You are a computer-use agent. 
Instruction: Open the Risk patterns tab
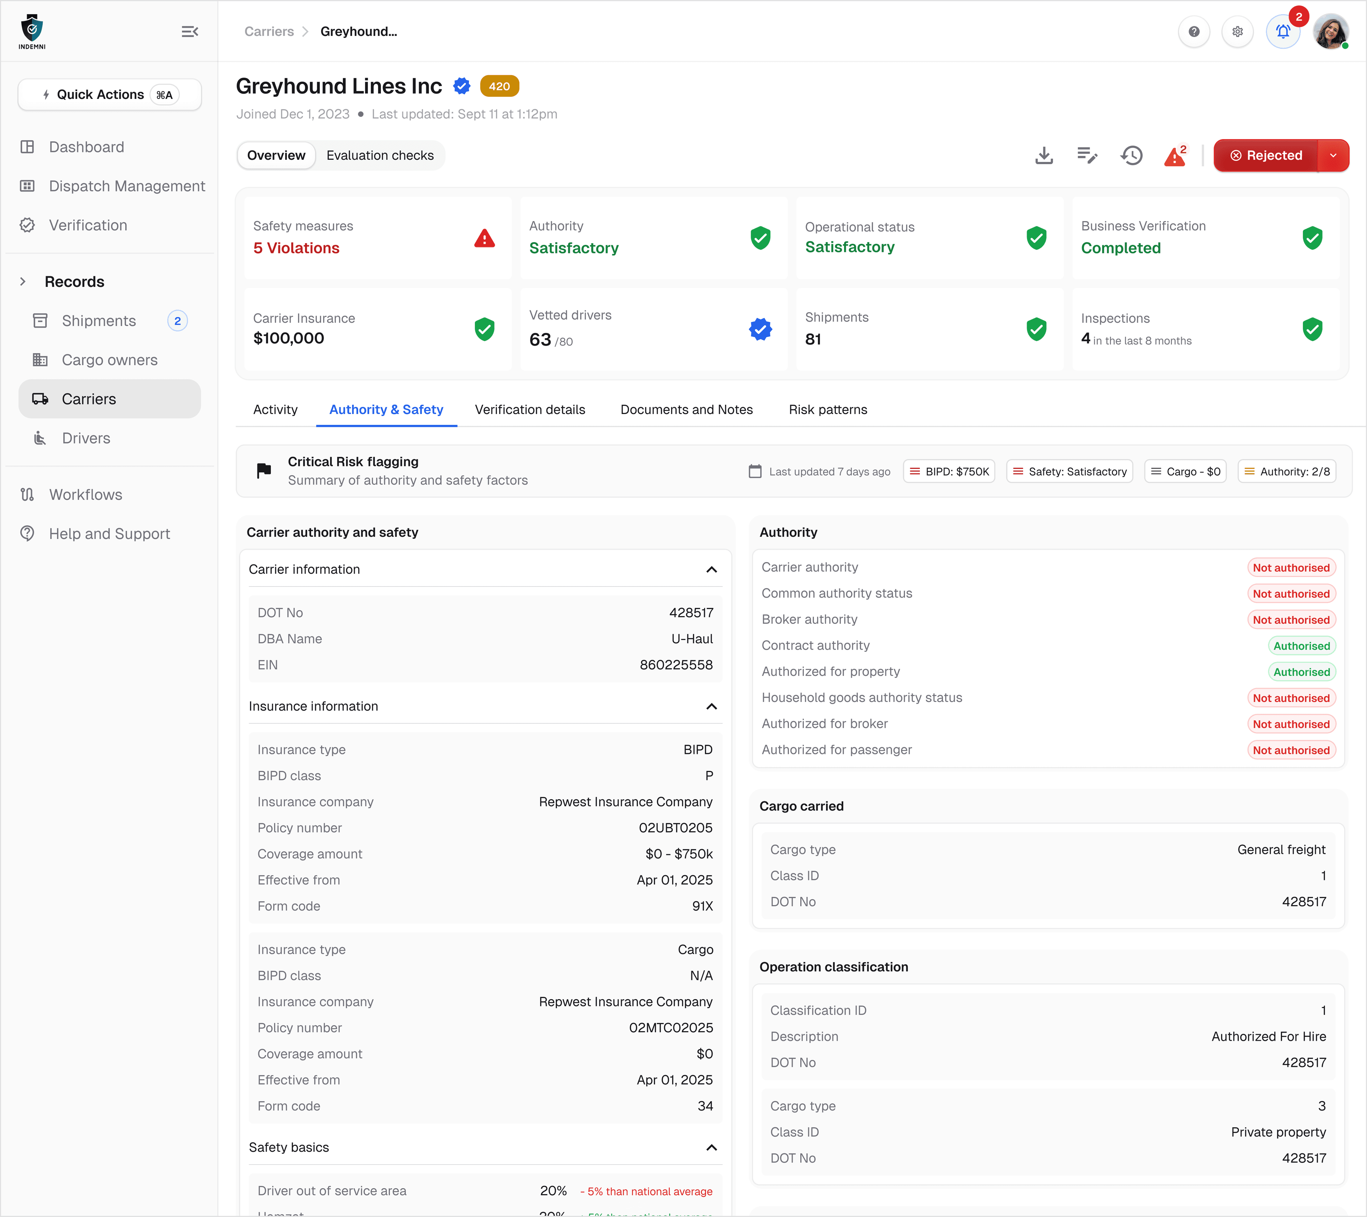coord(828,410)
